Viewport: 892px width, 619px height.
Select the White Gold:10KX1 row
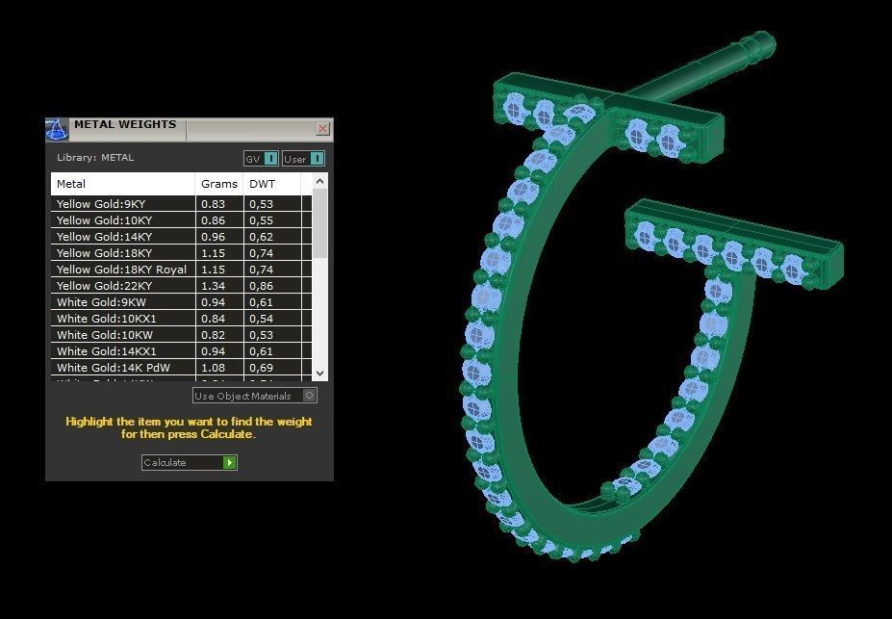click(182, 319)
